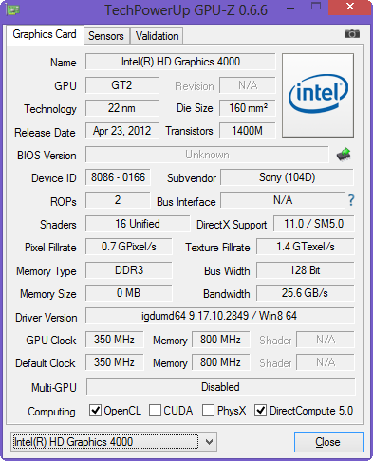The height and width of the screenshot is (461, 373).
Task: Switch to the Sensors tab
Action: tap(106, 36)
